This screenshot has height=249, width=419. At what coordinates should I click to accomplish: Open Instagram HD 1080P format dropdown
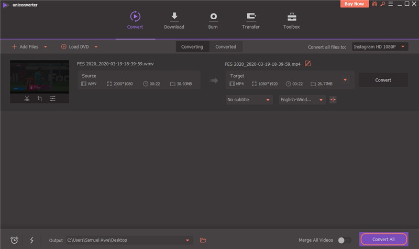tap(380, 47)
